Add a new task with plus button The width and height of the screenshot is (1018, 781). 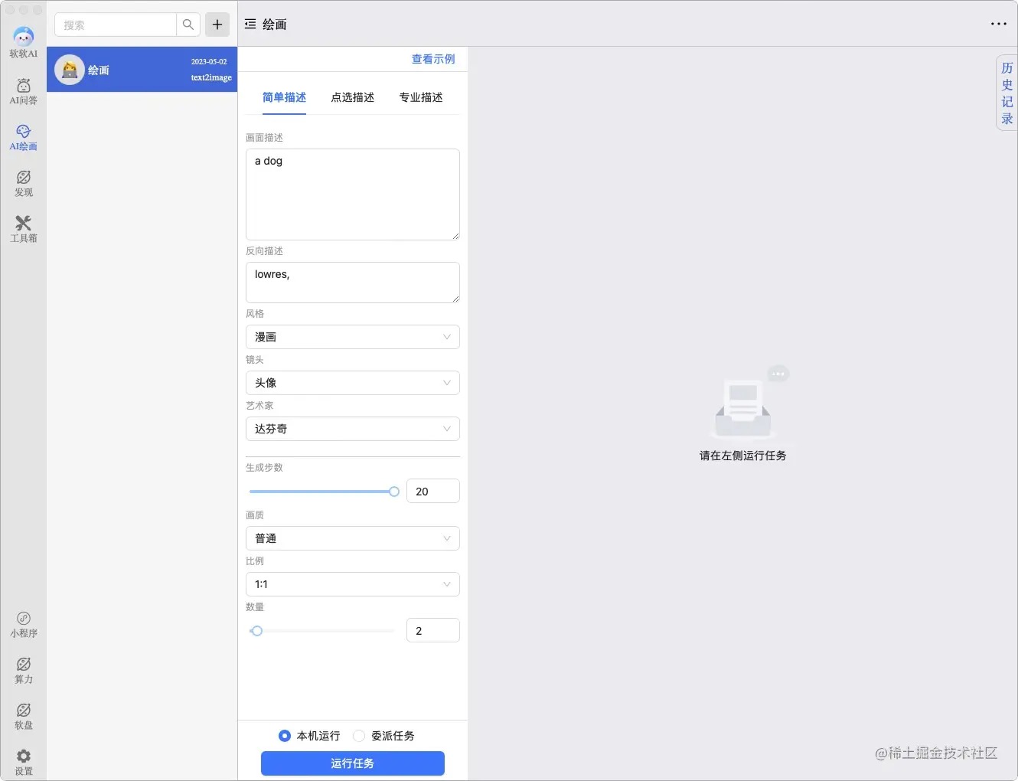point(217,25)
